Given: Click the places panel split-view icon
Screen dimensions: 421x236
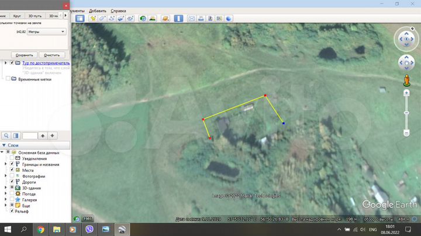Looking at the screenshot, I should click(x=16, y=136).
